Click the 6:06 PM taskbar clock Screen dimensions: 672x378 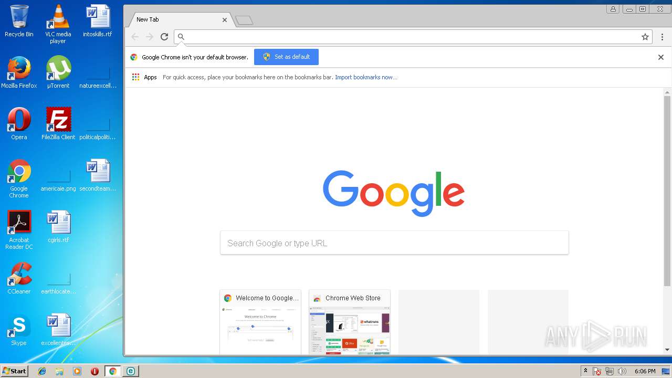point(645,371)
